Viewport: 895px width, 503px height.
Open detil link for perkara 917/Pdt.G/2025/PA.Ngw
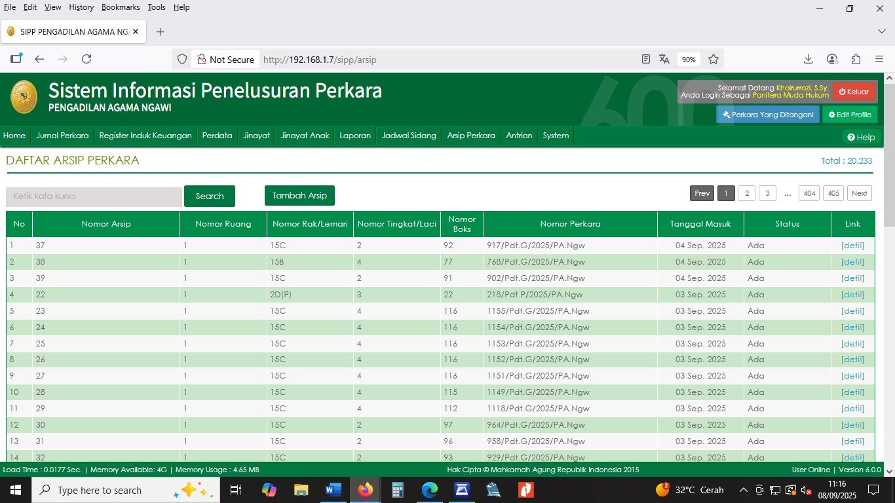coord(852,245)
